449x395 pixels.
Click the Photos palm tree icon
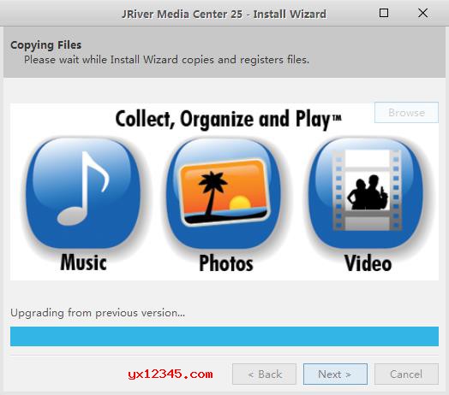point(224,192)
